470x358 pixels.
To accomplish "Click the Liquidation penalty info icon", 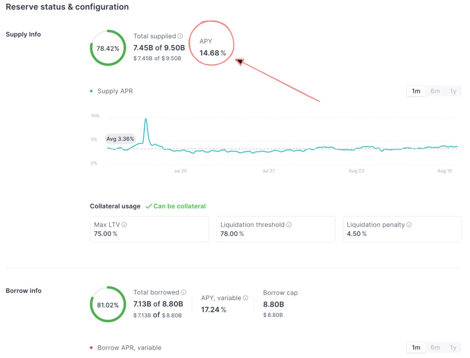I will pos(409,224).
